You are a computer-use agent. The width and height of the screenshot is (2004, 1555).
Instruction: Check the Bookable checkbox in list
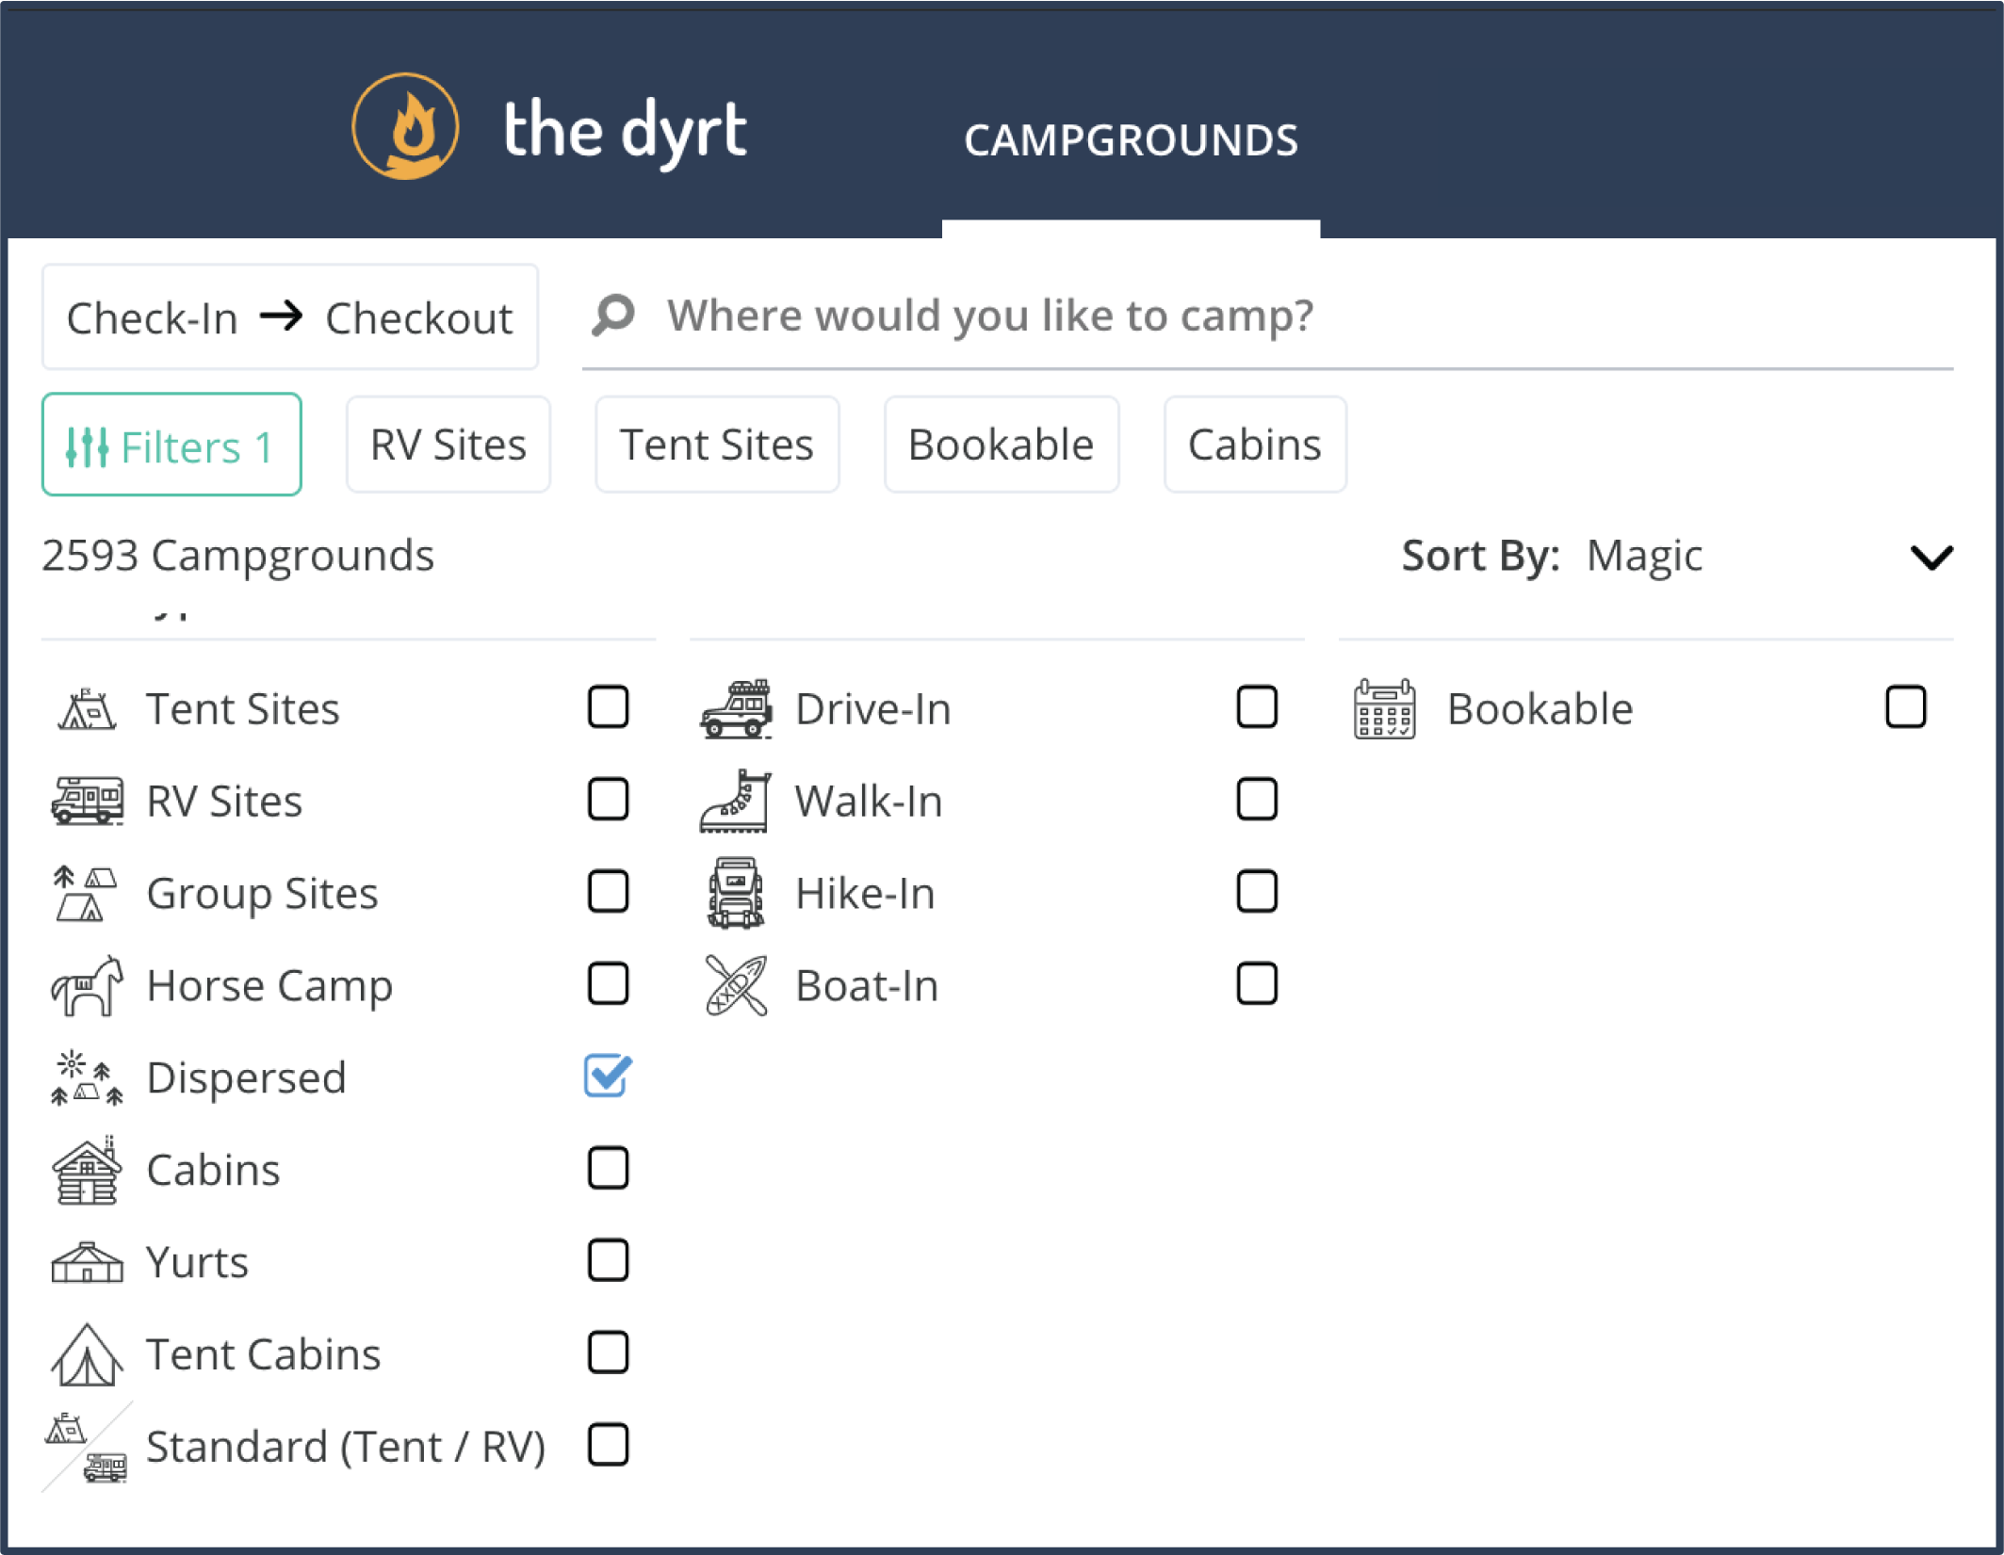click(1906, 707)
